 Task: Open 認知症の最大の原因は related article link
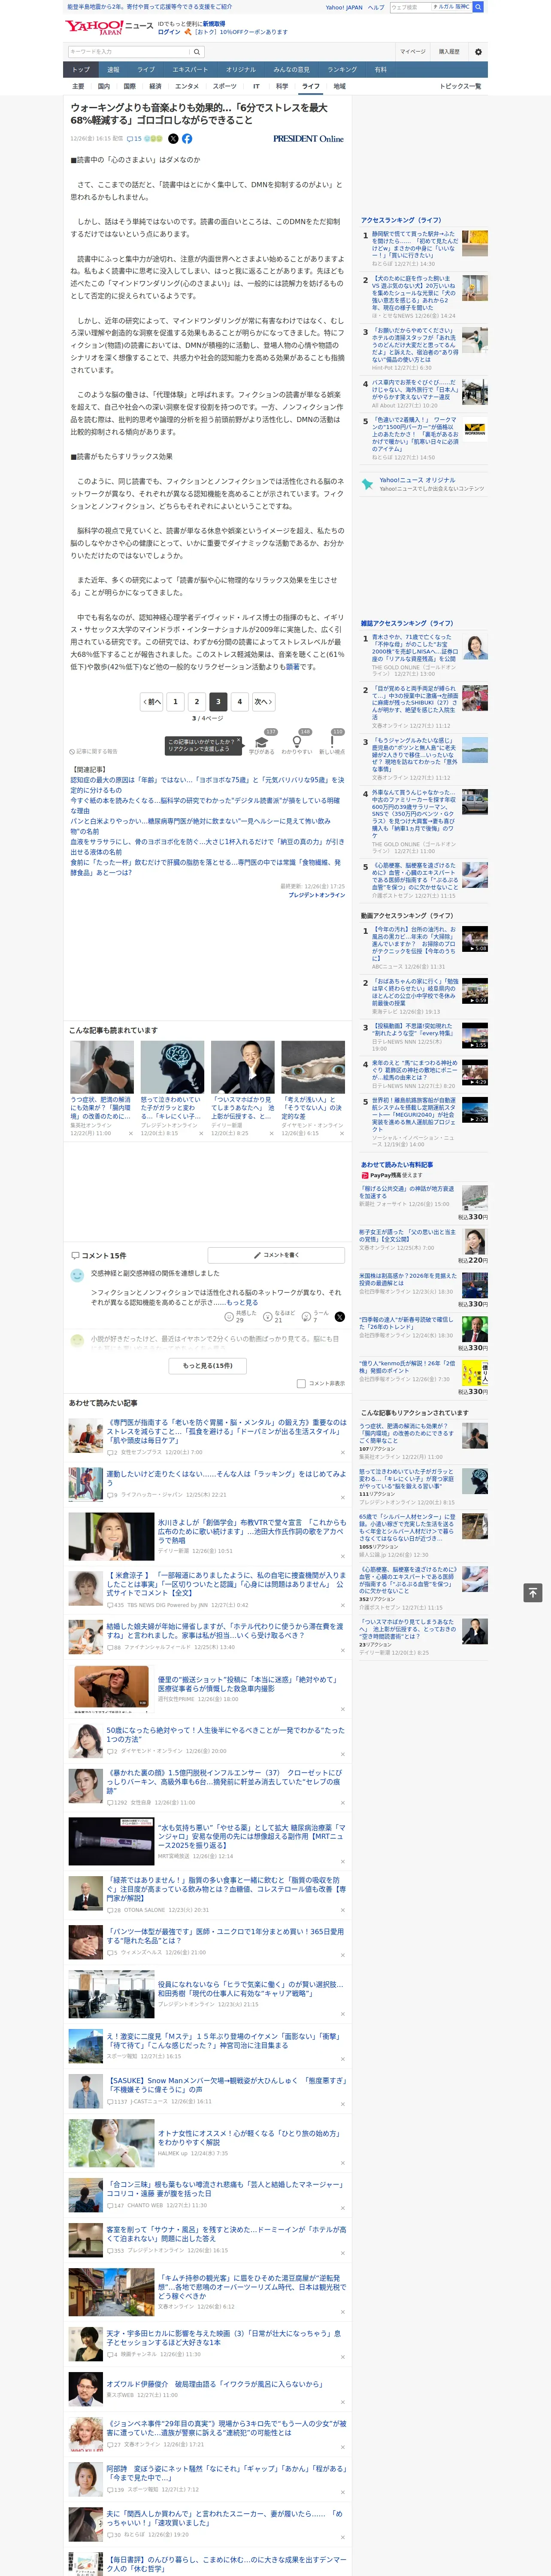207,785
